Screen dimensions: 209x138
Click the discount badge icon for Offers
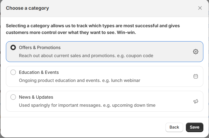click(196, 52)
